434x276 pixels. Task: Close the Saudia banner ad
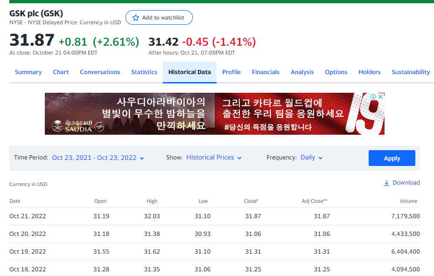coord(381,97)
